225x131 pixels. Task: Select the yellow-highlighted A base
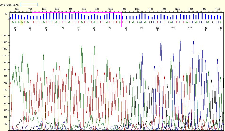point(22,22)
